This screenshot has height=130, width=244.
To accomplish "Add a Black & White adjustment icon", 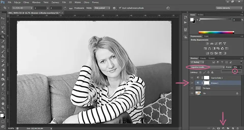I will coord(214,48).
